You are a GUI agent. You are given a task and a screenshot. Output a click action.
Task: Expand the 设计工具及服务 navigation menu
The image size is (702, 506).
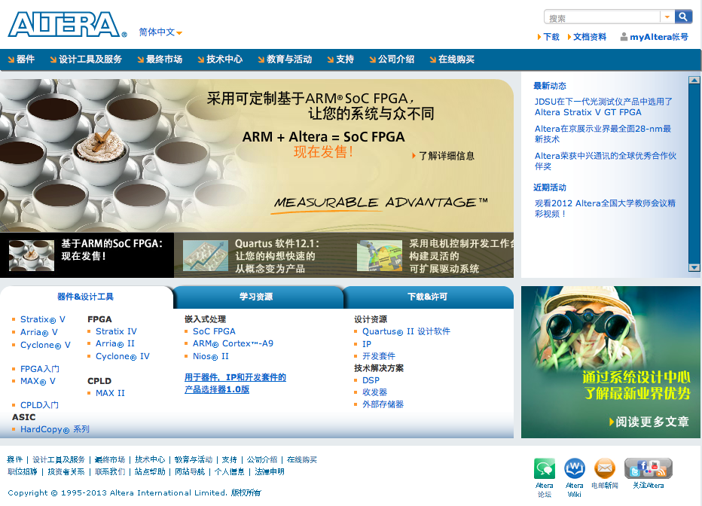click(x=86, y=59)
